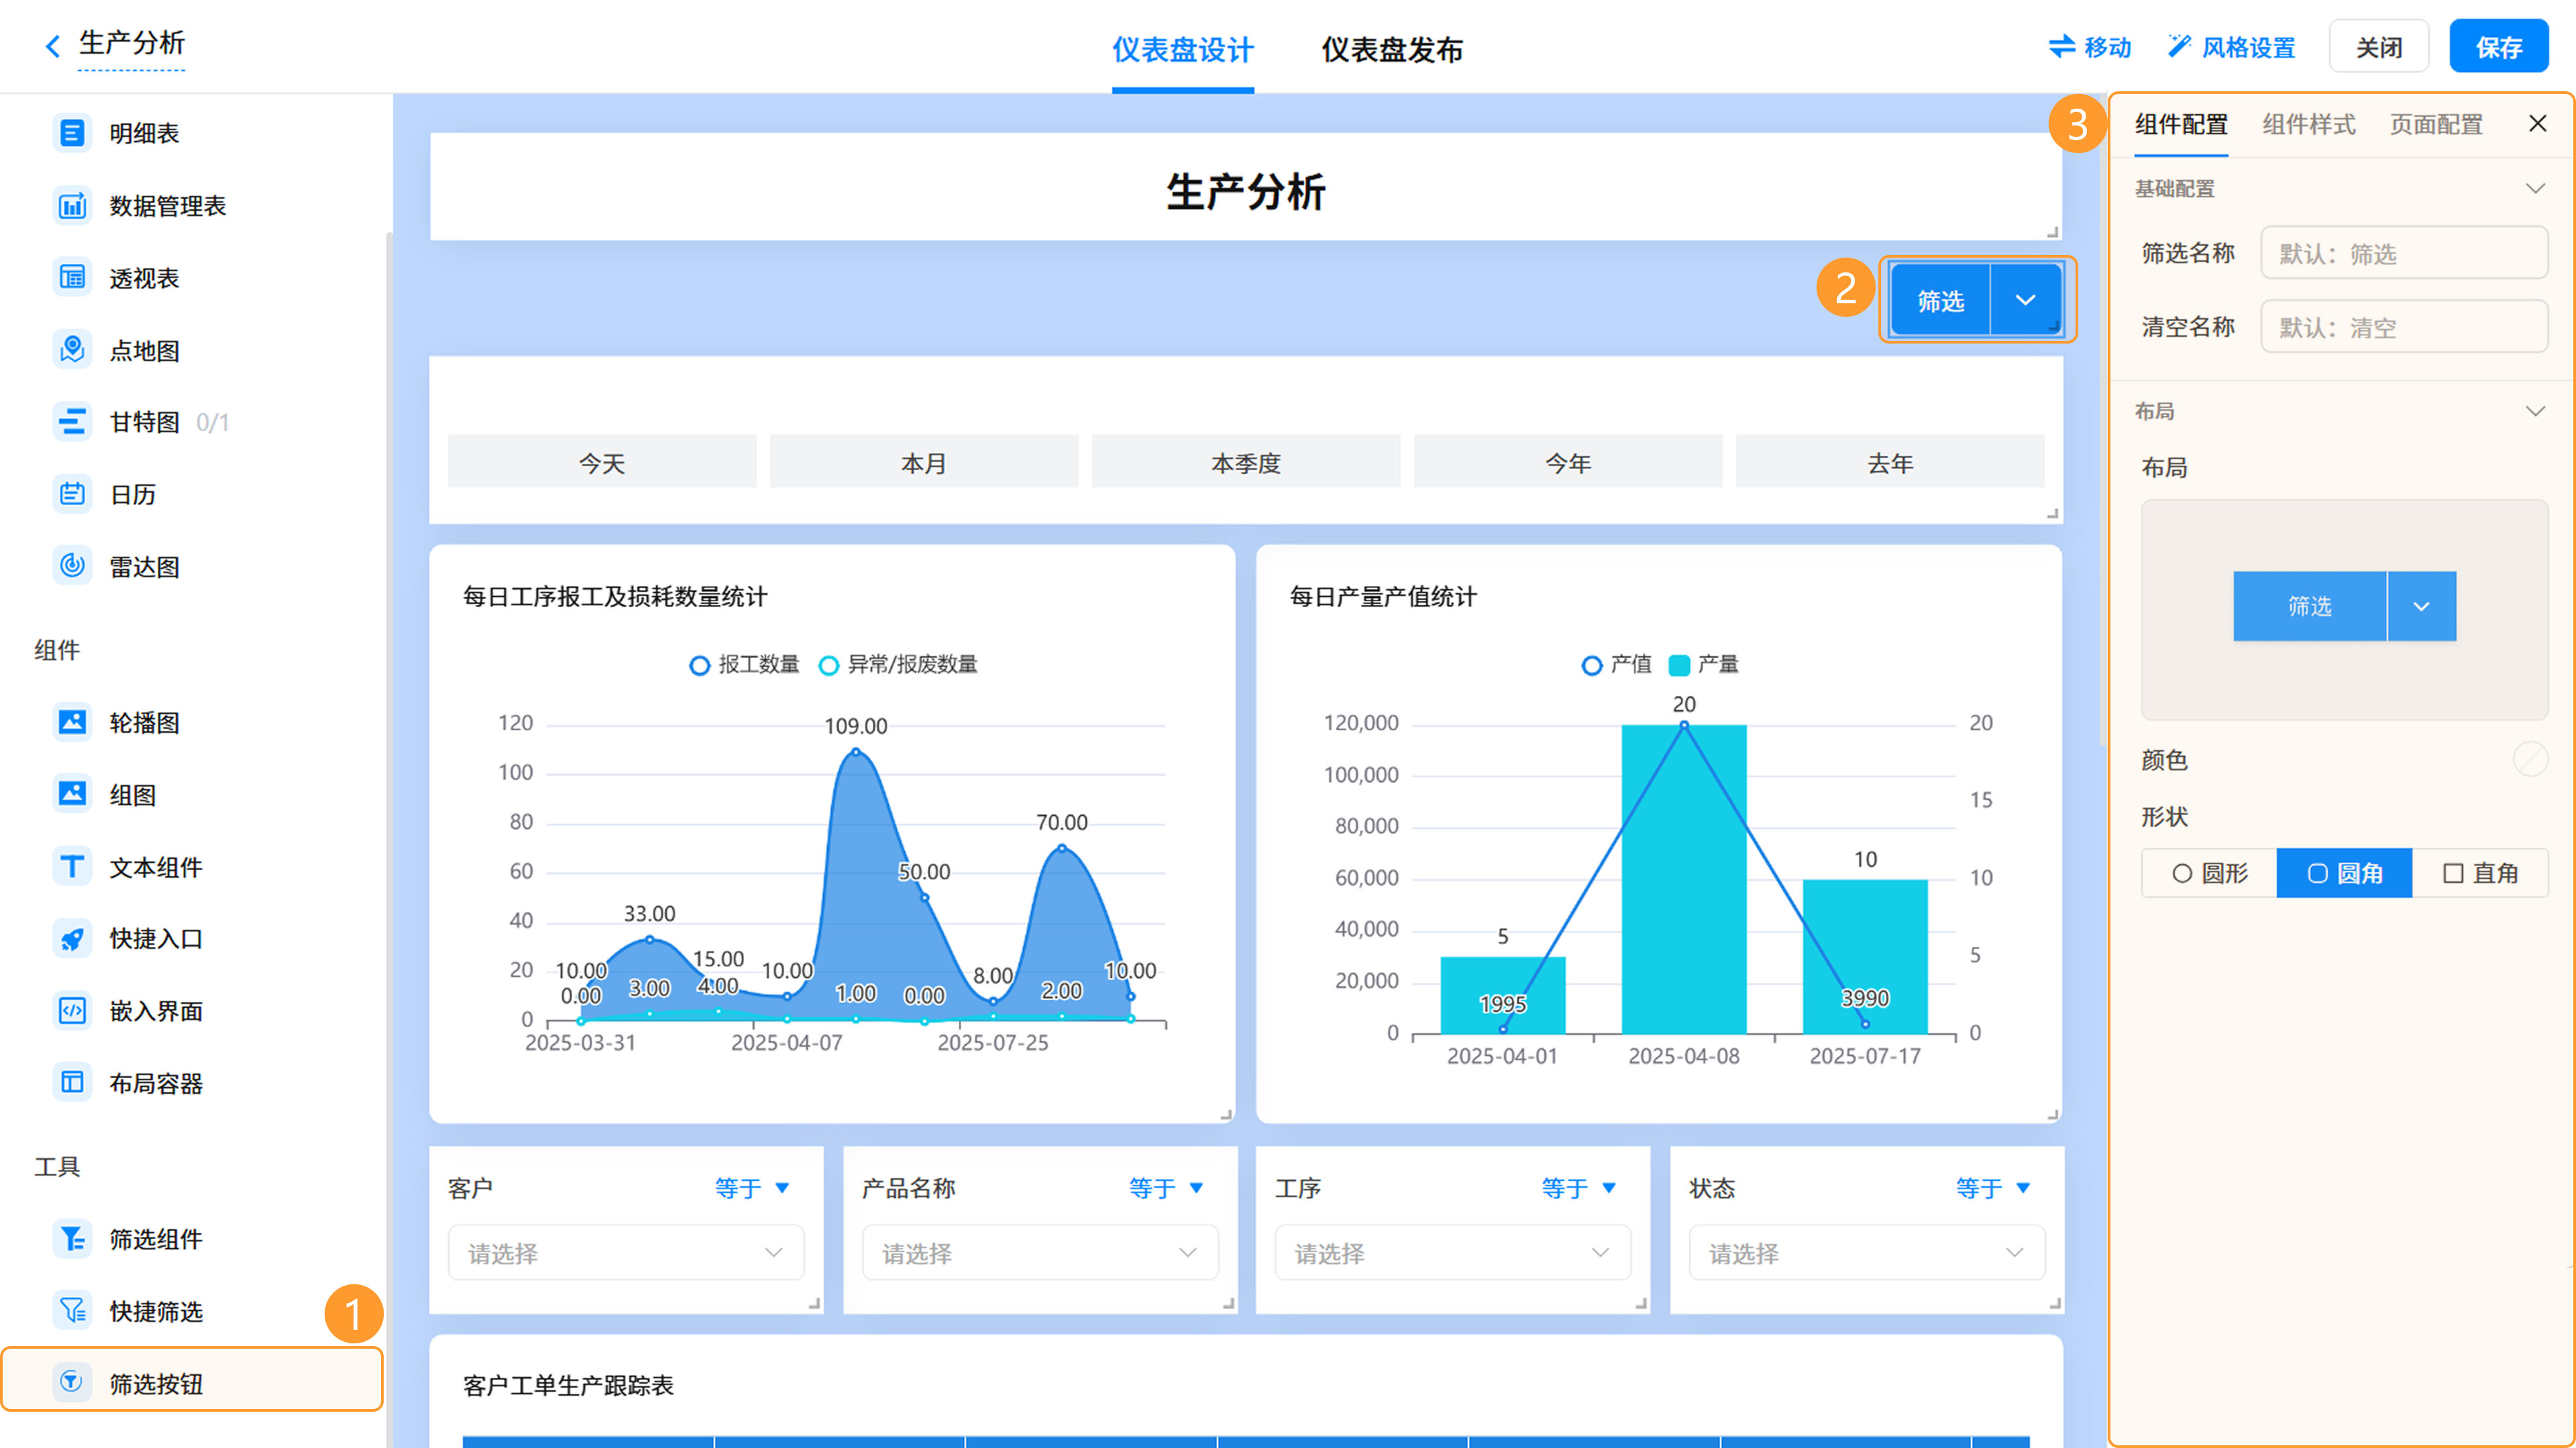The height and width of the screenshot is (1448, 2576).
Task: Open the 页面配置 tab
Action: point(2436,124)
